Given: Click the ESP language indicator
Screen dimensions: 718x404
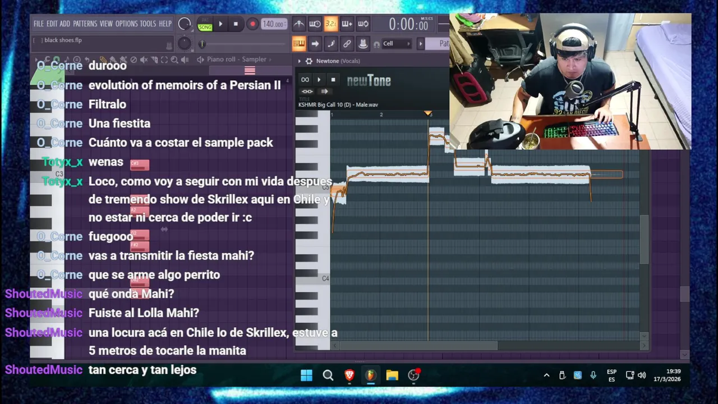Looking at the screenshot, I should click(x=611, y=375).
